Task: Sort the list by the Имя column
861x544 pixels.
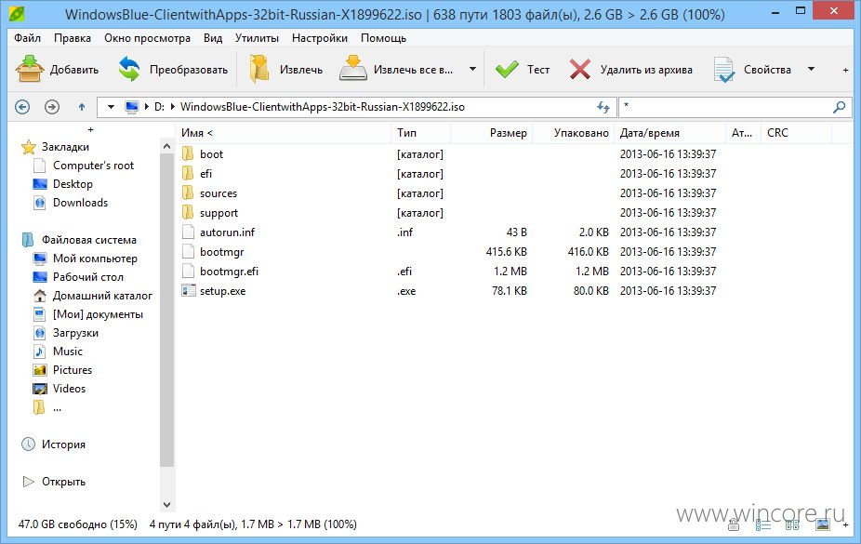Action: tap(284, 133)
